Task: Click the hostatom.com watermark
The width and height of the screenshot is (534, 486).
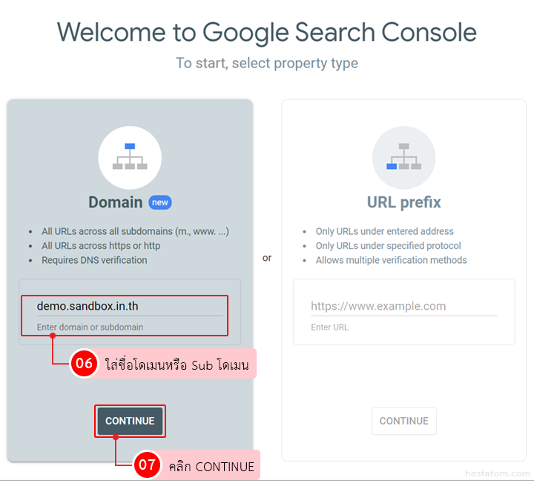Action: tap(497, 473)
